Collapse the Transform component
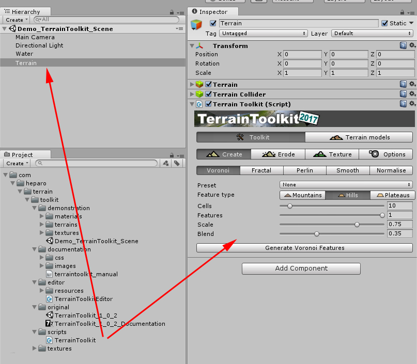This screenshot has width=417, height=364. click(x=192, y=46)
